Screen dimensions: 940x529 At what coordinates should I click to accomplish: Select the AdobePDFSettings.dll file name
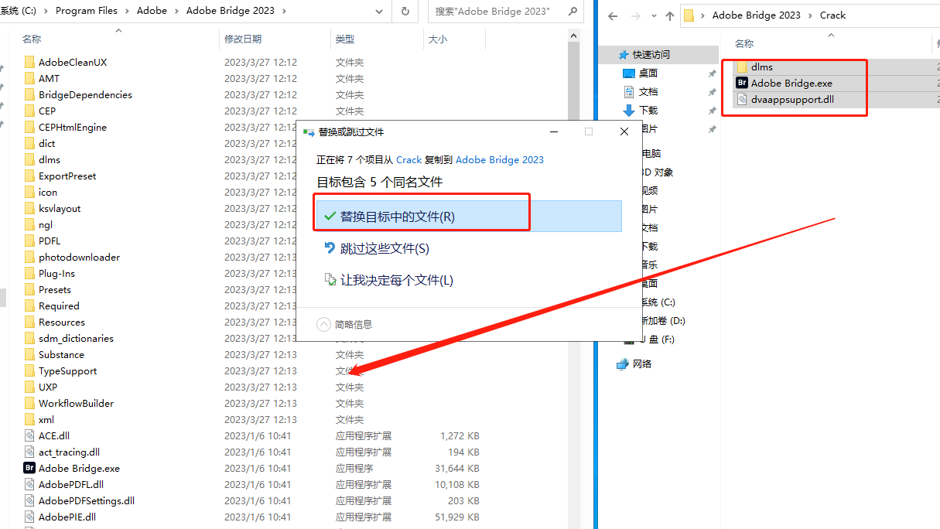87,500
